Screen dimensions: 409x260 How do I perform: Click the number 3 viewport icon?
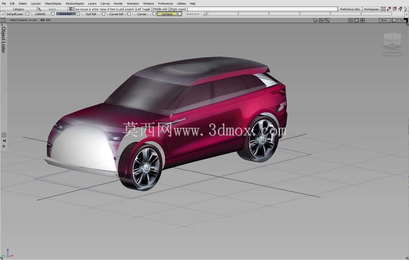point(400,20)
